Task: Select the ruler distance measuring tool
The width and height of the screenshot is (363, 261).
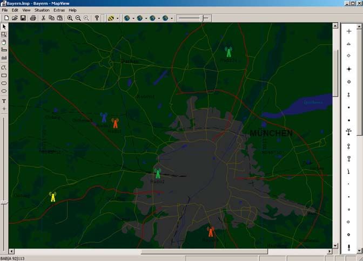Action: pos(4,50)
